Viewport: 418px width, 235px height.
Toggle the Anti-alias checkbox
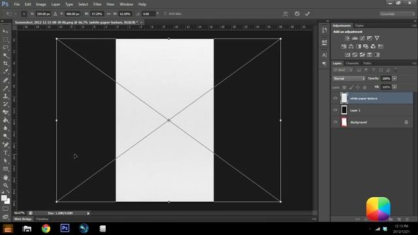coord(165,14)
